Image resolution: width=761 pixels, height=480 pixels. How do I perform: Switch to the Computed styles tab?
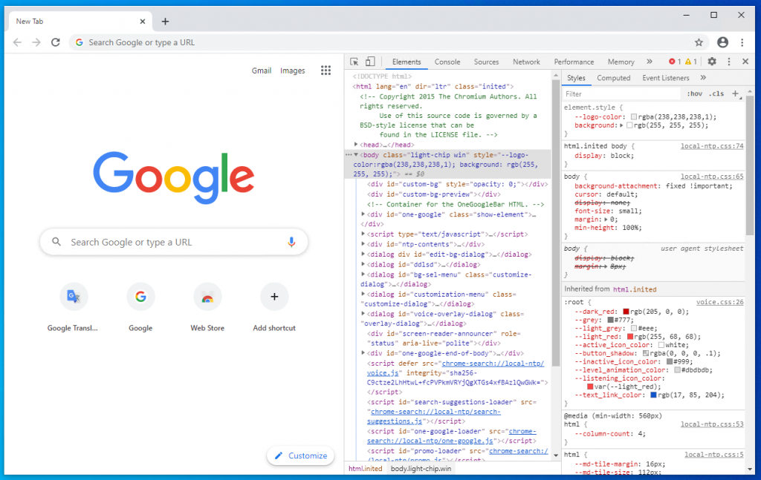[x=613, y=77]
